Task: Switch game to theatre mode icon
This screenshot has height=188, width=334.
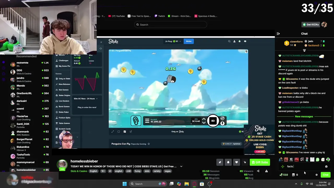Action: 119,132
